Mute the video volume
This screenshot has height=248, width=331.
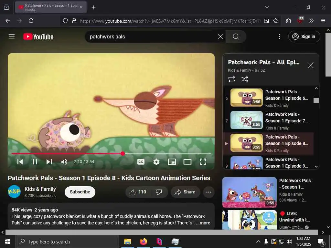pyautogui.click(x=64, y=162)
